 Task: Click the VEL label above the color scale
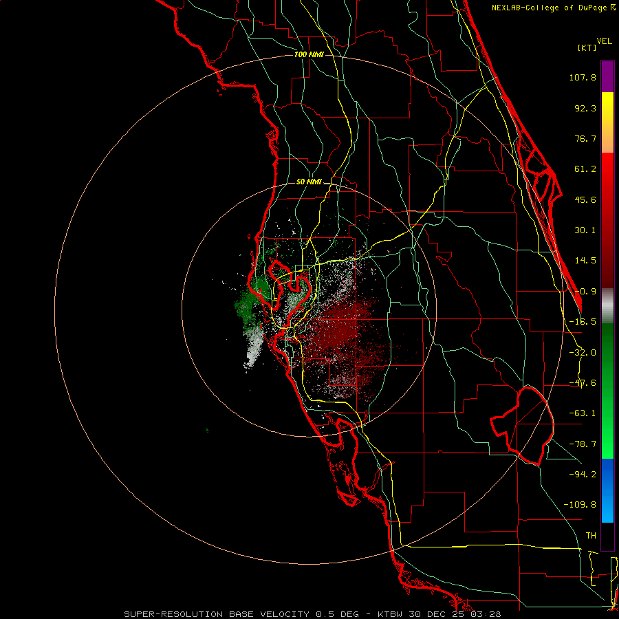point(604,41)
